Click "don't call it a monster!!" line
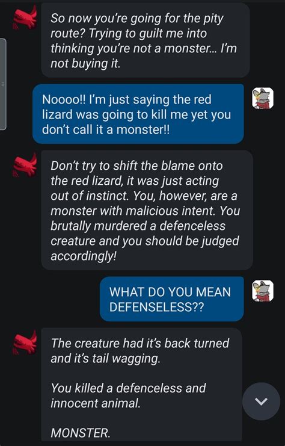This screenshot has width=285, height=446. [x=106, y=129]
